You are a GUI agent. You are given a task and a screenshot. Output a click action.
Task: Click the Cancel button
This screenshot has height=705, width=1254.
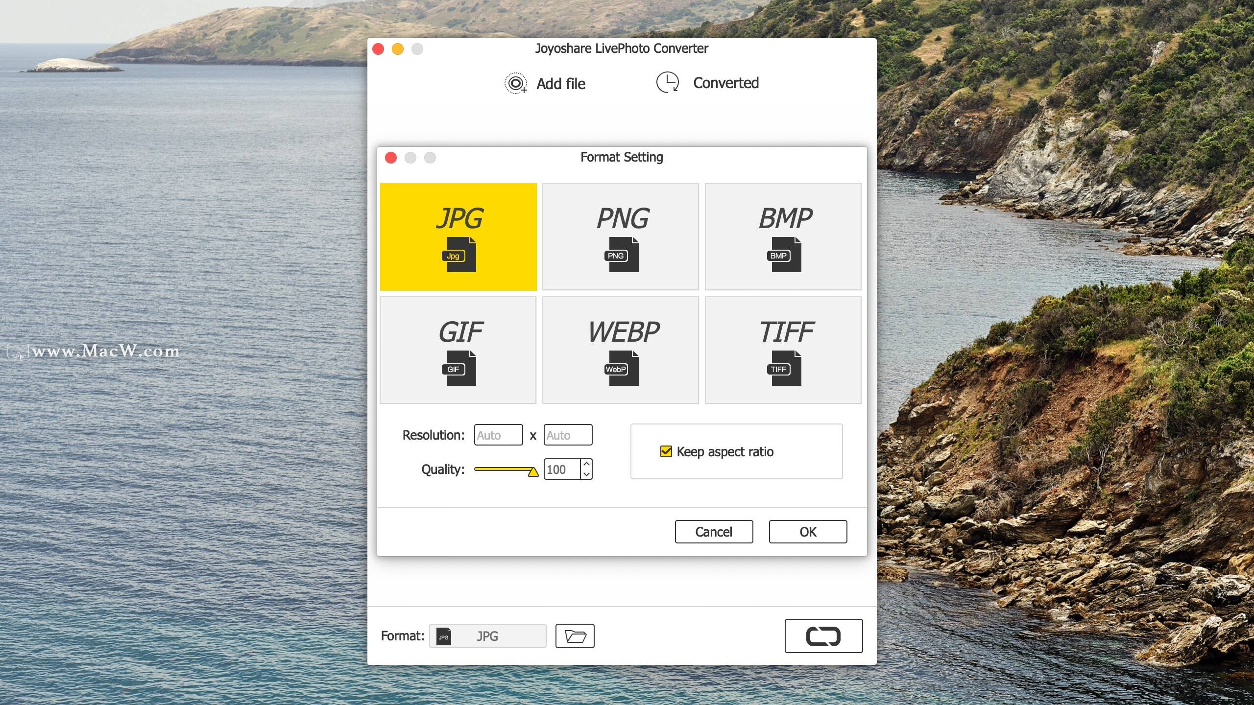tap(714, 532)
